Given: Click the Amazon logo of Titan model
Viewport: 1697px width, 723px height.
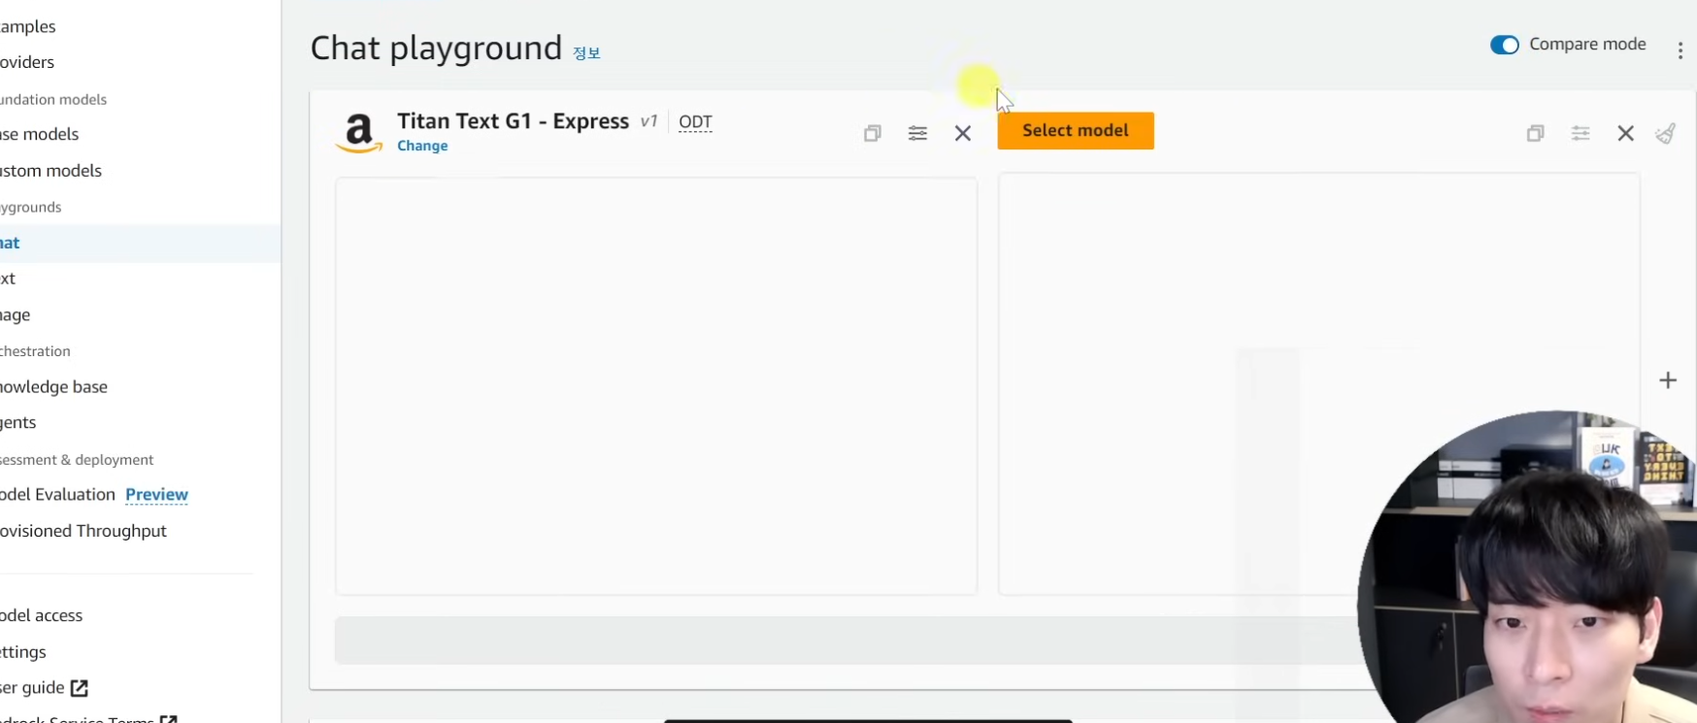Looking at the screenshot, I should 359,134.
